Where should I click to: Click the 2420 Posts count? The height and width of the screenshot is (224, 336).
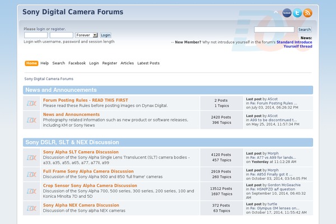click(221, 117)
